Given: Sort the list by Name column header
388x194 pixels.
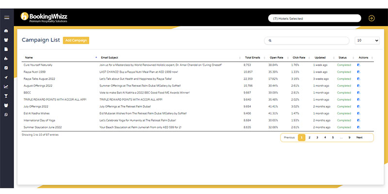Looking at the screenshot, I should [29, 57].
